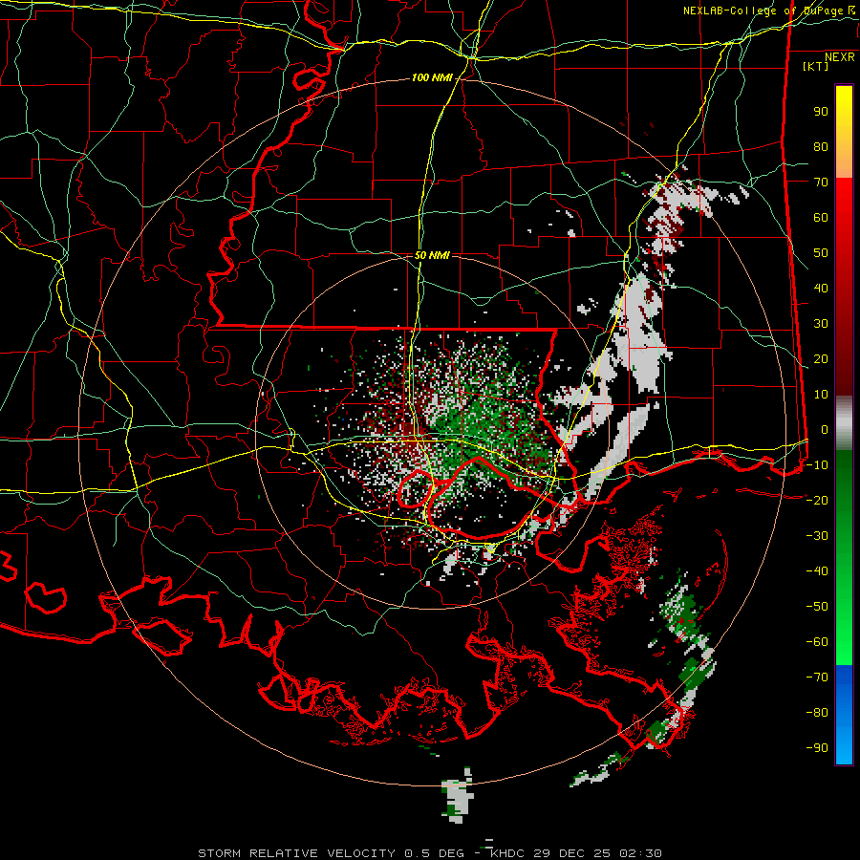This screenshot has height=860, width=860.
Task: Click the 80 value on velocity scale
Action: (821, 146)
